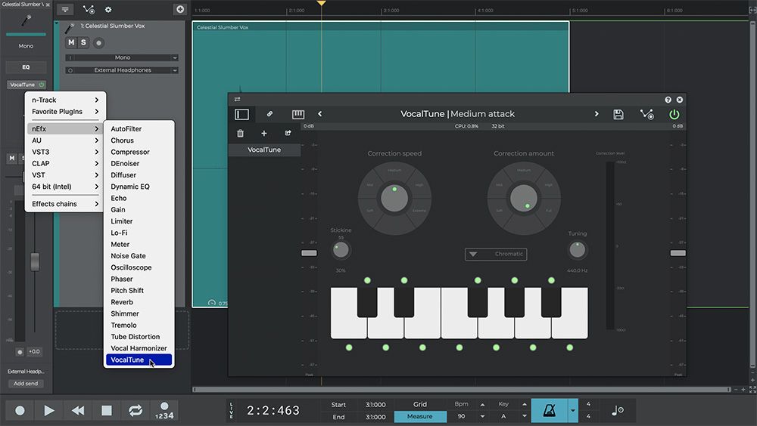This screenshot has width=757, height=426.
Task: Open n-Track plugin submenu
Action: [65, 100]
